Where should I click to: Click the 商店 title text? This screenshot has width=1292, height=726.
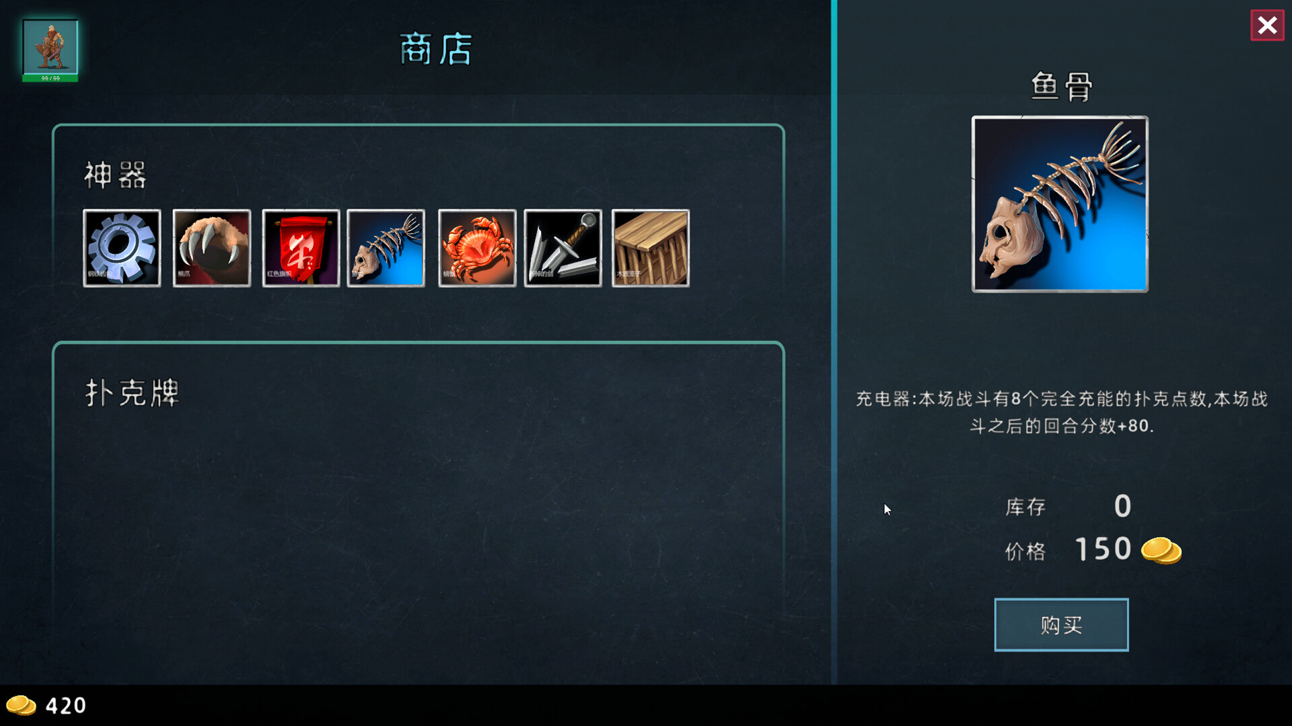click(x=436, y=49)
